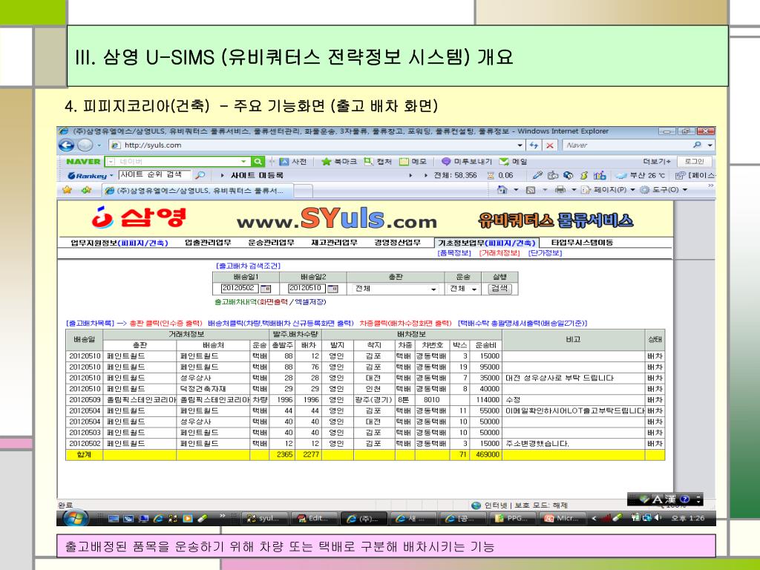
Task: Click the 덕정건축자재 cell
Action: coord(213,389)
